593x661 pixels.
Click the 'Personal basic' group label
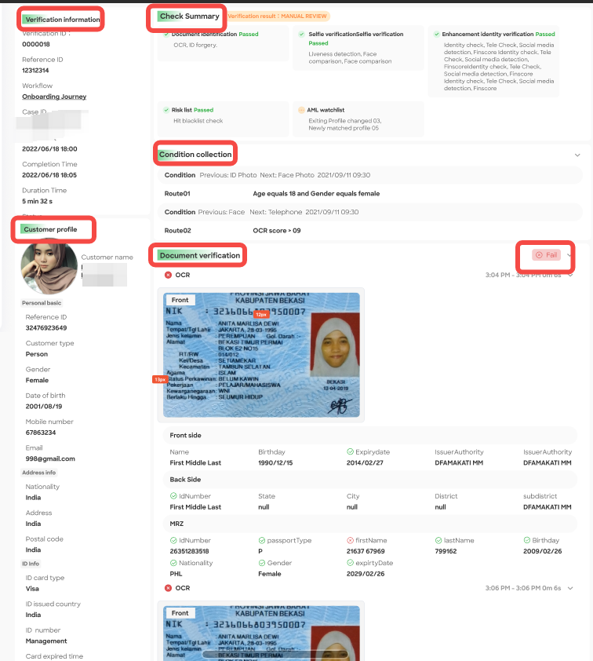42,303
